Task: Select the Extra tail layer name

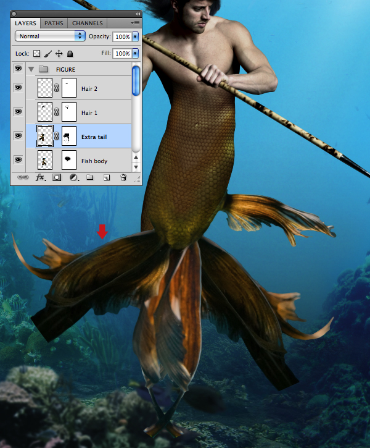Action: pos(94,137)
